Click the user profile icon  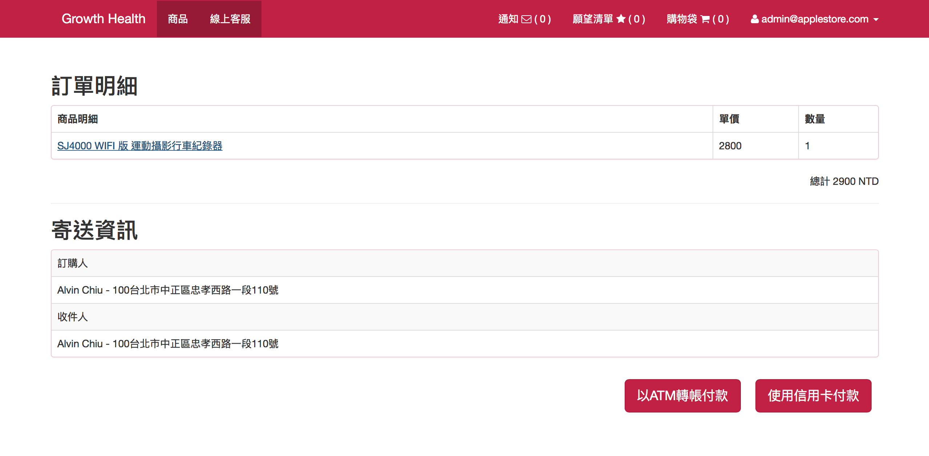tap(754, 19)
